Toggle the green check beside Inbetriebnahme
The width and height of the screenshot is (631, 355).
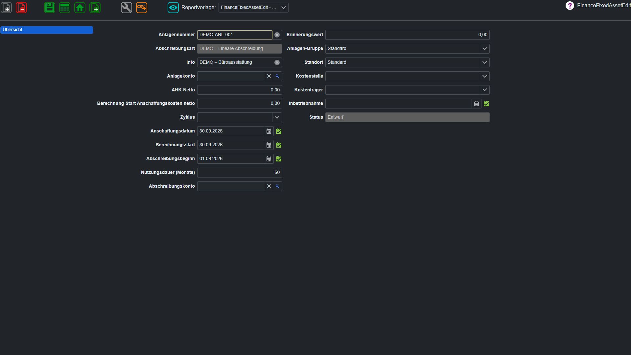click(486, 104)
